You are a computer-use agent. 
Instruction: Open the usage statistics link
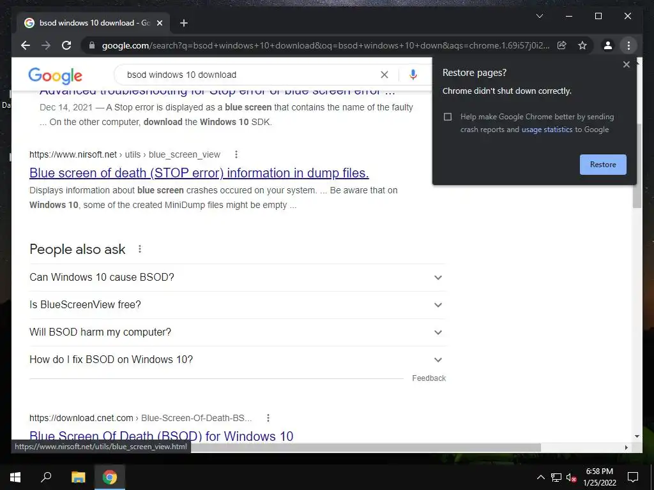(547, 130)
